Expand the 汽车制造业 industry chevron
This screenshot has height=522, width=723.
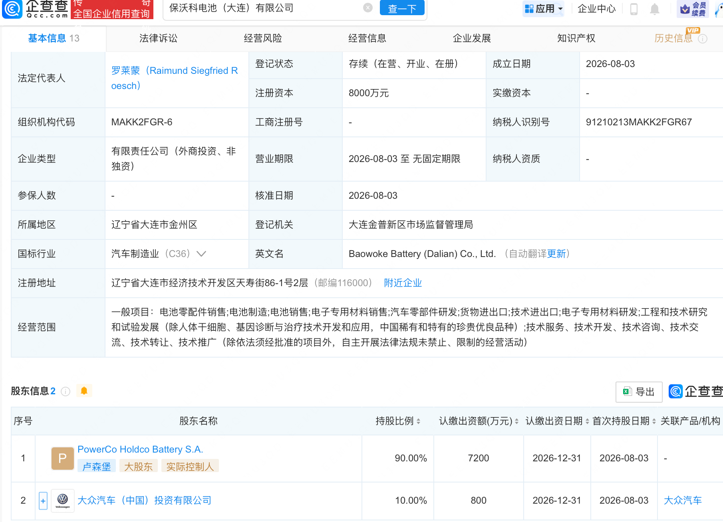(x=201, y=254)
